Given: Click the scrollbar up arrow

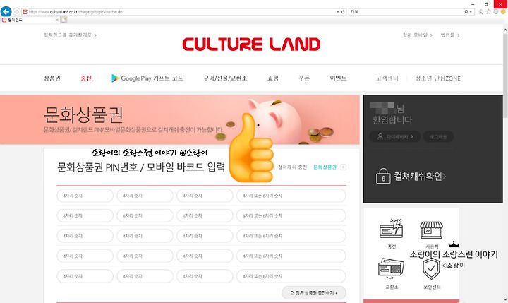Looking at the screenshot, I should pyautogui.click(x=505, y=30).
